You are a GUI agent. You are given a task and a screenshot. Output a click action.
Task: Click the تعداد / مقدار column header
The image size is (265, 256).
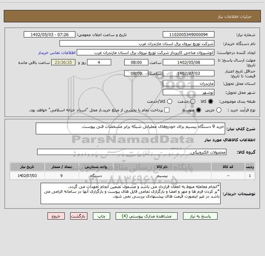(x=62, y=167)
